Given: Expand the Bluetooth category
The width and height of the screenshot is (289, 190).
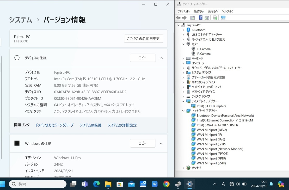Looking at the screenshot, I should pos(183,30).
